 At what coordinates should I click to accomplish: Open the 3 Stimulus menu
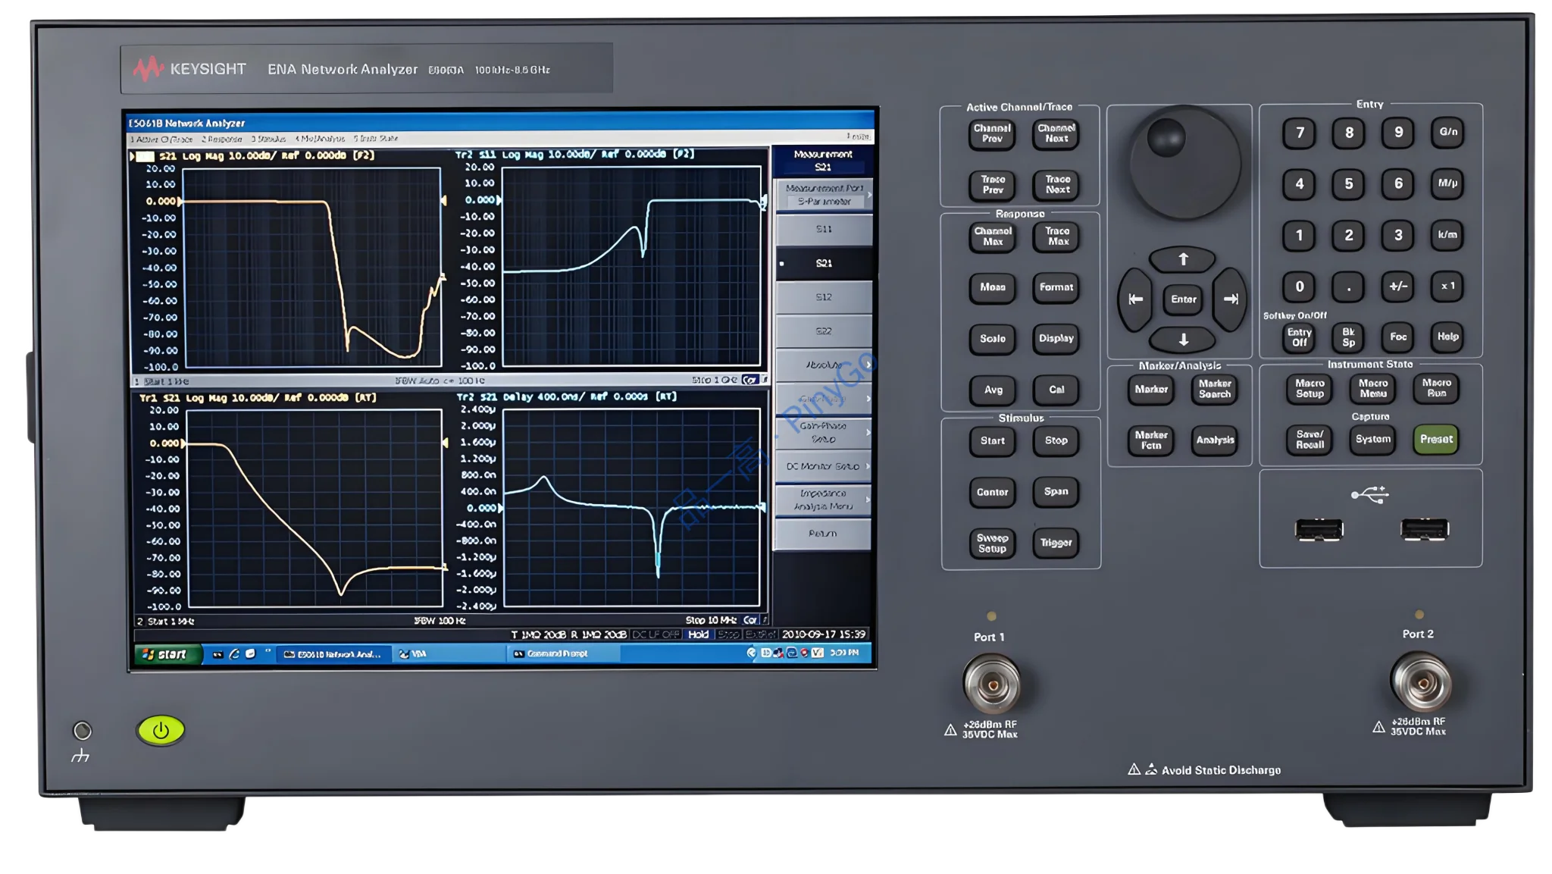[268, 139]
